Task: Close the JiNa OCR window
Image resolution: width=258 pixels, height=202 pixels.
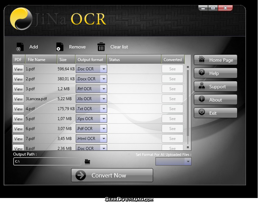Action: click(225, 8)
